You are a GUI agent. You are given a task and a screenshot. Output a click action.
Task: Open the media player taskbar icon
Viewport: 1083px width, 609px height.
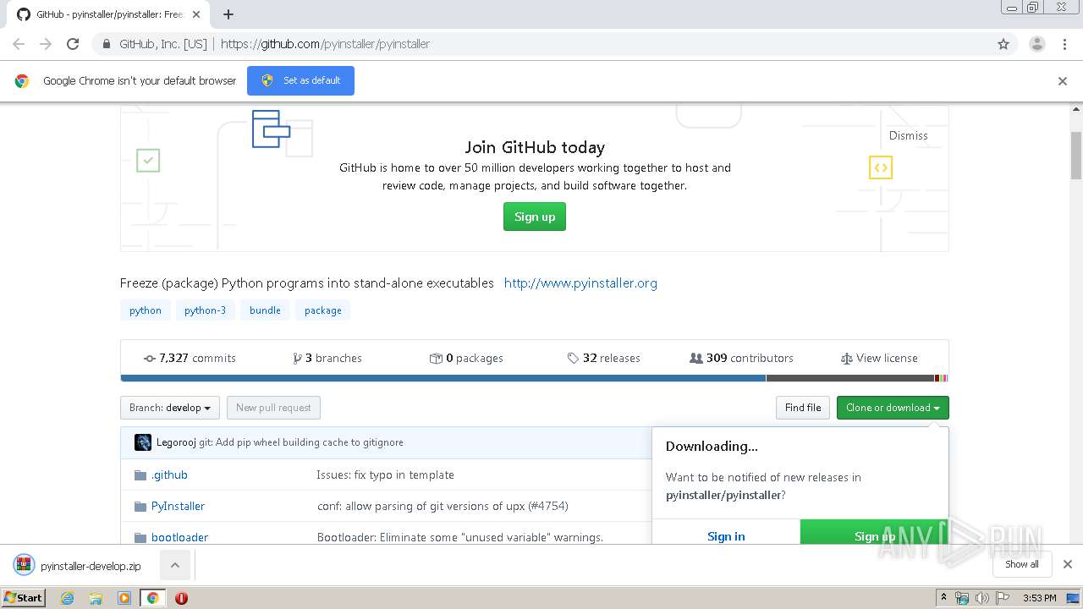[124, 598]
